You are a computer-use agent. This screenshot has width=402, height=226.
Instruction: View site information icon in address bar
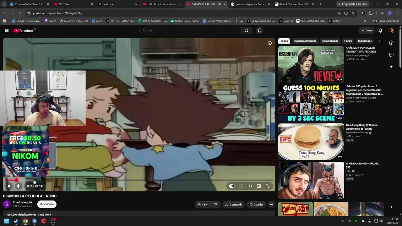click(29, 13)
